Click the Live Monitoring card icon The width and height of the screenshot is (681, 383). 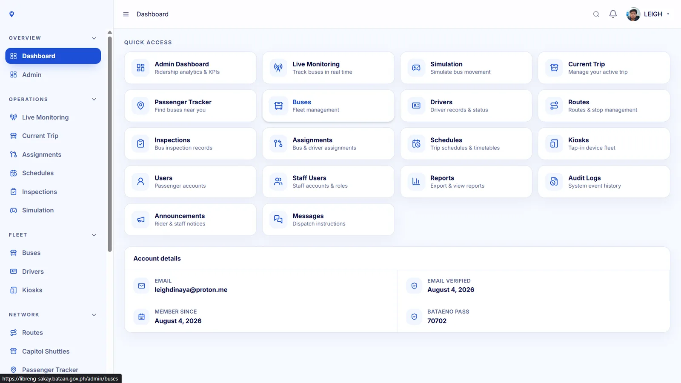pyautogui.click(x=278, y=68)
